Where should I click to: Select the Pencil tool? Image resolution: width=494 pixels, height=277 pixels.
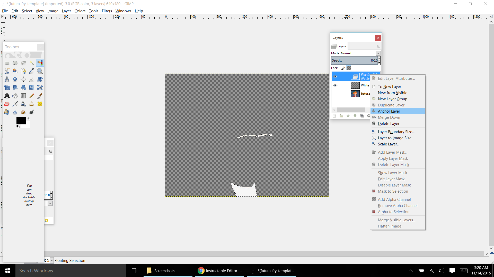tap(32, 96)
